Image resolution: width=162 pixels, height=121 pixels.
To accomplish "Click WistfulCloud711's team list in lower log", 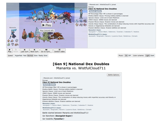I will click(67, 110).
